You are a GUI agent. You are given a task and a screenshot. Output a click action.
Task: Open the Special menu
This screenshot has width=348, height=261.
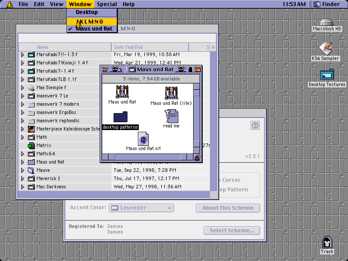coord(107,4)
